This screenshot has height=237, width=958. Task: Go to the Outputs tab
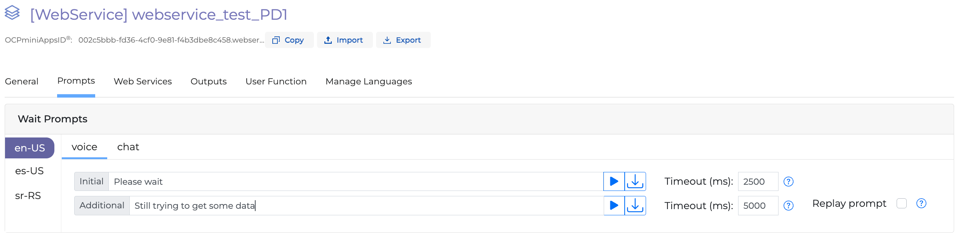click(x=209, y=81)
